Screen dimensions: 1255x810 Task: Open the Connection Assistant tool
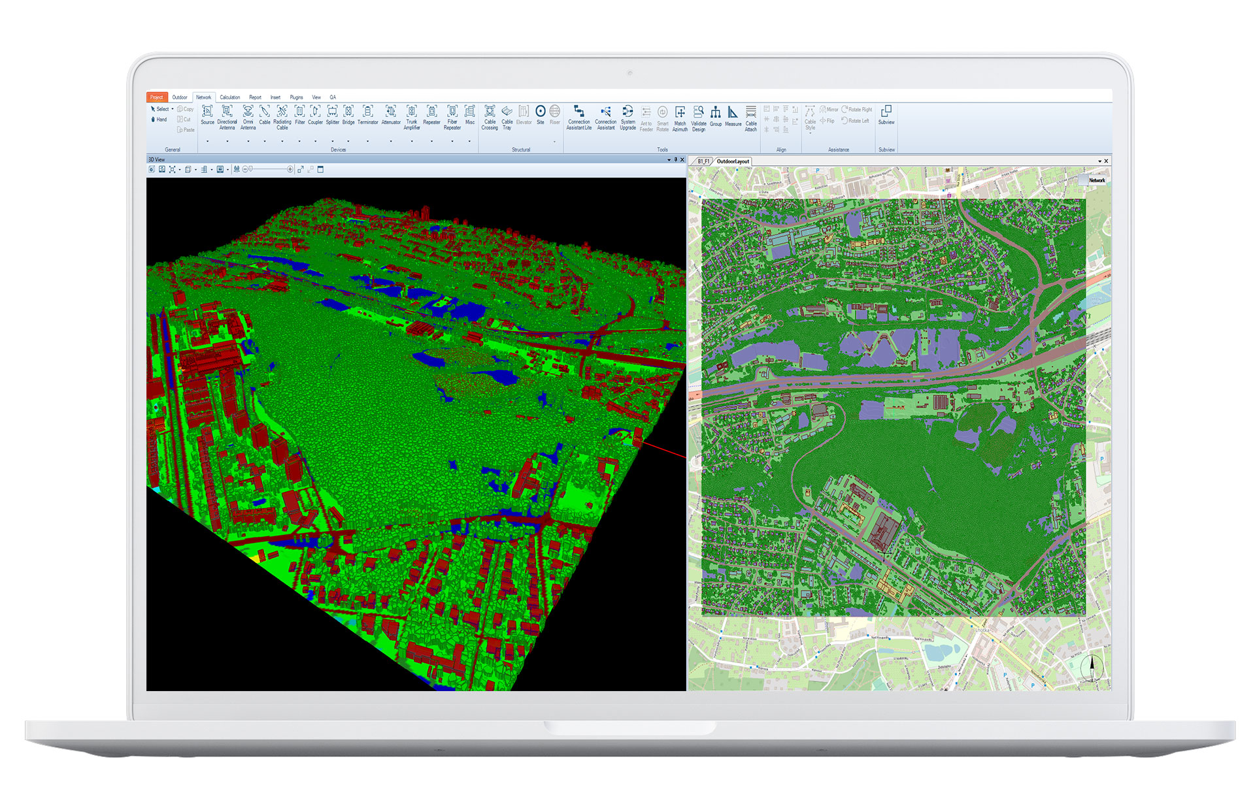pyautogui.click(x=605, y=117)
